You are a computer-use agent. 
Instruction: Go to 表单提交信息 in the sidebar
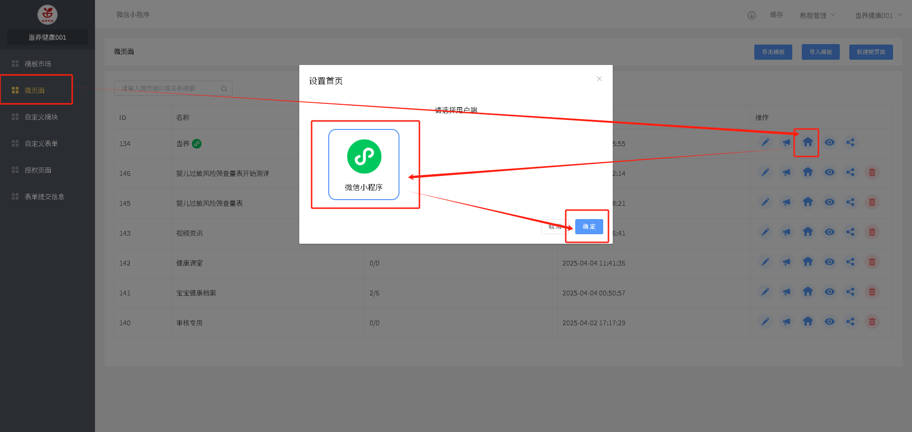[44, 196]
